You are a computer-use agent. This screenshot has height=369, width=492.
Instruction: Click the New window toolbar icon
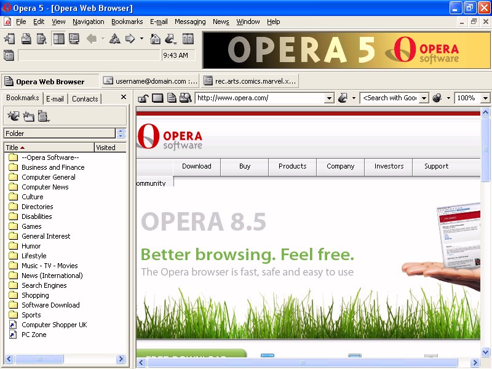point(9,39)
